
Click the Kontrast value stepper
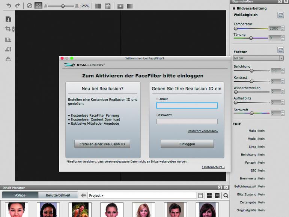(x=283, y=81)
